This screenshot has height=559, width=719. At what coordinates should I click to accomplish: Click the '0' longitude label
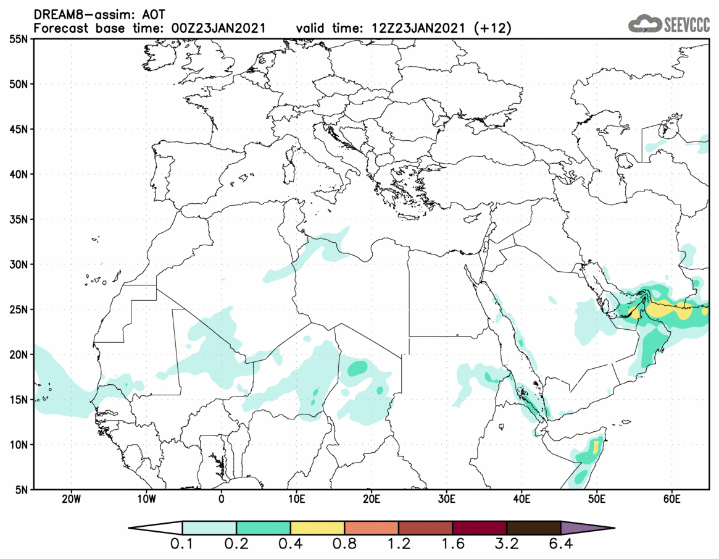pyautogui.click(x=222, y=499)
